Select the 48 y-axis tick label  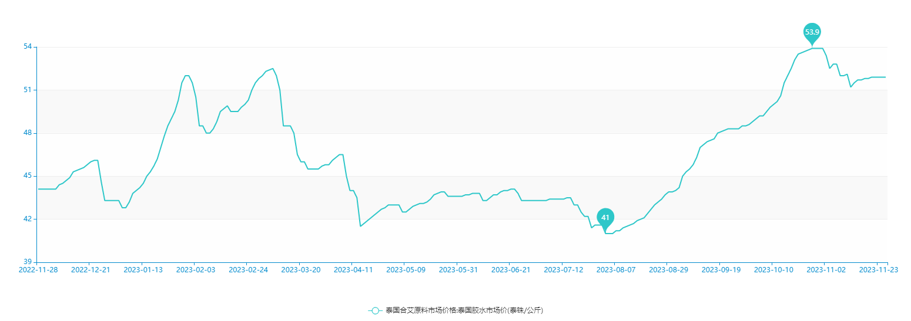tap(28, 133)
